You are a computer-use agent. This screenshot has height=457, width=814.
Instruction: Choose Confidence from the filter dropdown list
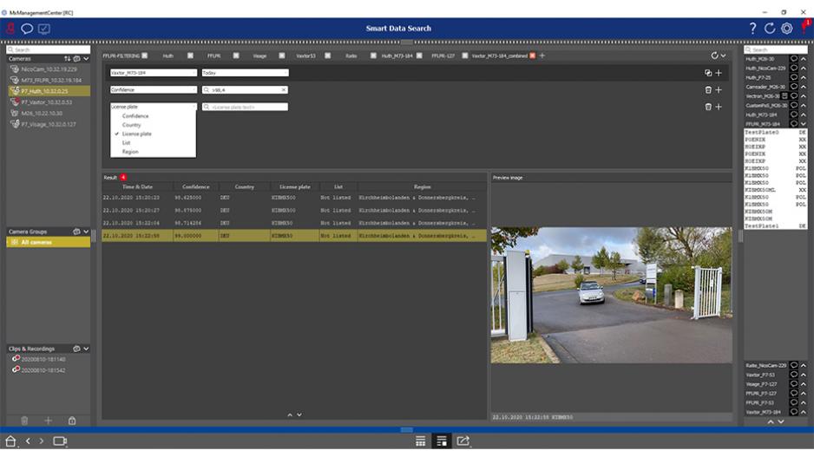click(135, 116)
